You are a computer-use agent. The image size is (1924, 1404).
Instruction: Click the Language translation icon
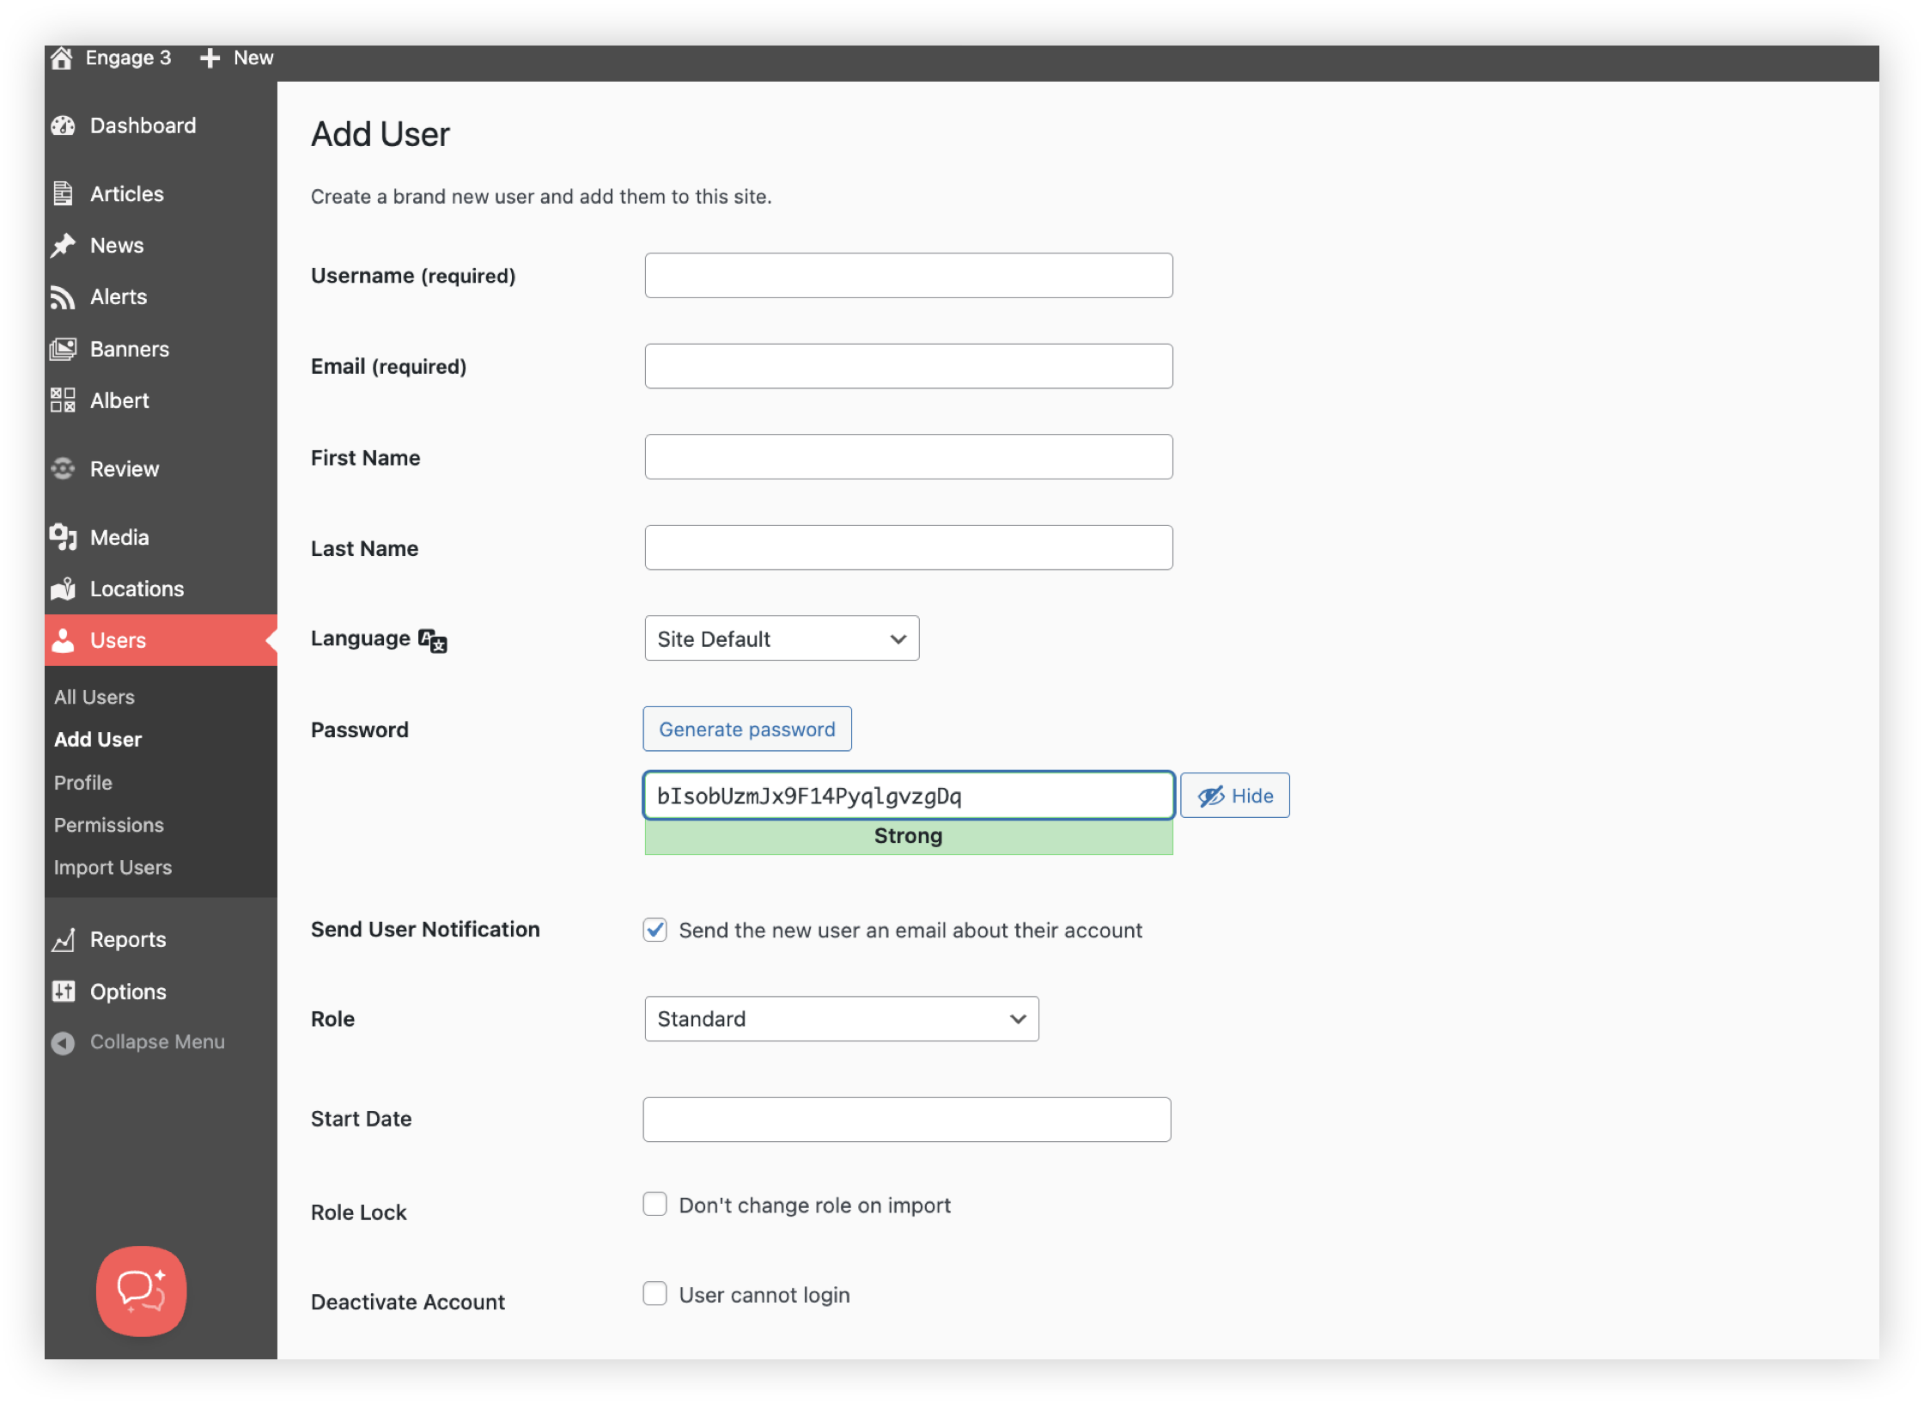tap(433, 640)
